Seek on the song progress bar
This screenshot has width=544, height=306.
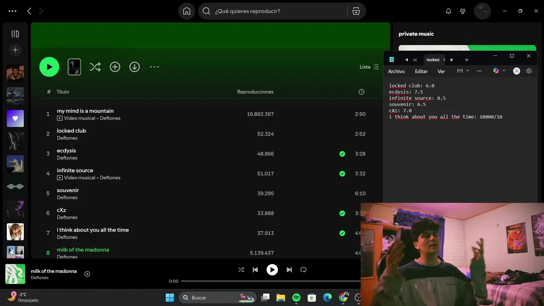(x=271, y=281)
